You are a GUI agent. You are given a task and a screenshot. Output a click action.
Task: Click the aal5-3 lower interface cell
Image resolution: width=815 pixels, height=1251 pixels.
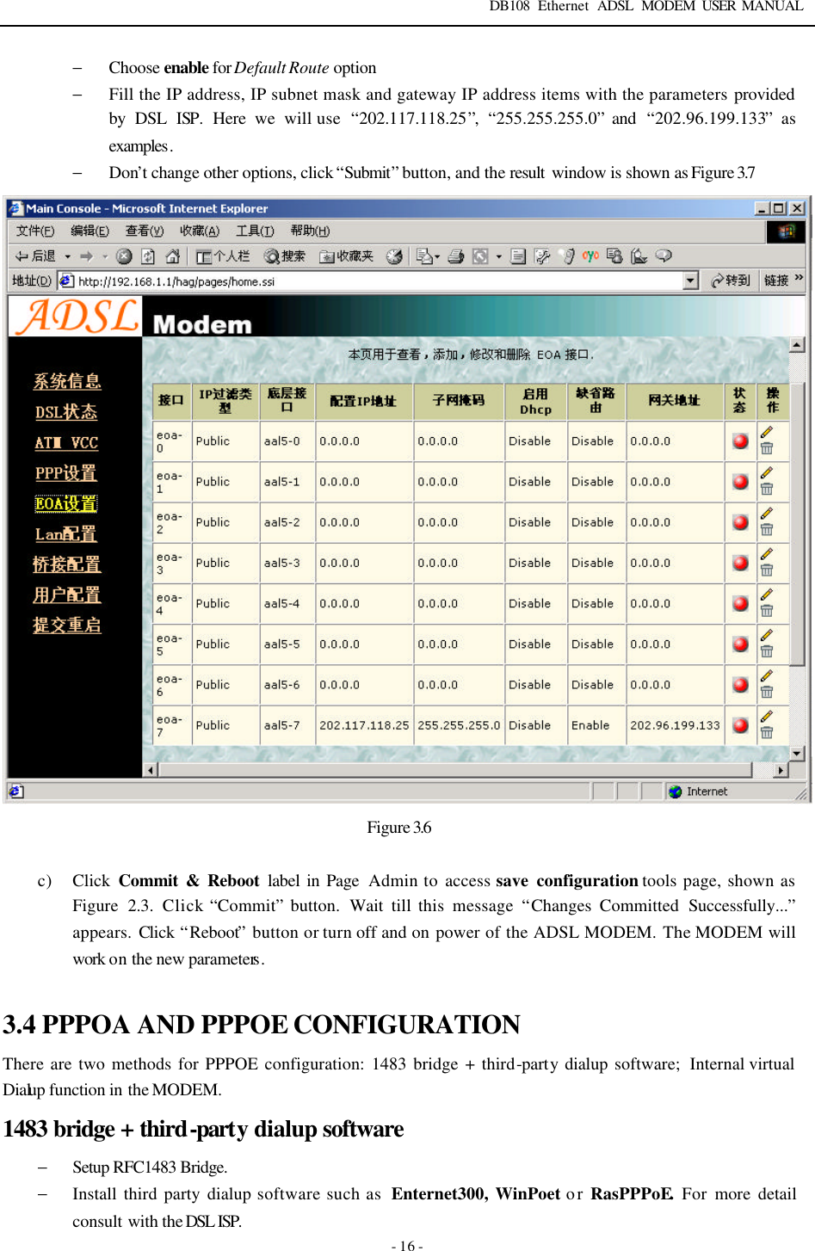(x=287, y=563)
